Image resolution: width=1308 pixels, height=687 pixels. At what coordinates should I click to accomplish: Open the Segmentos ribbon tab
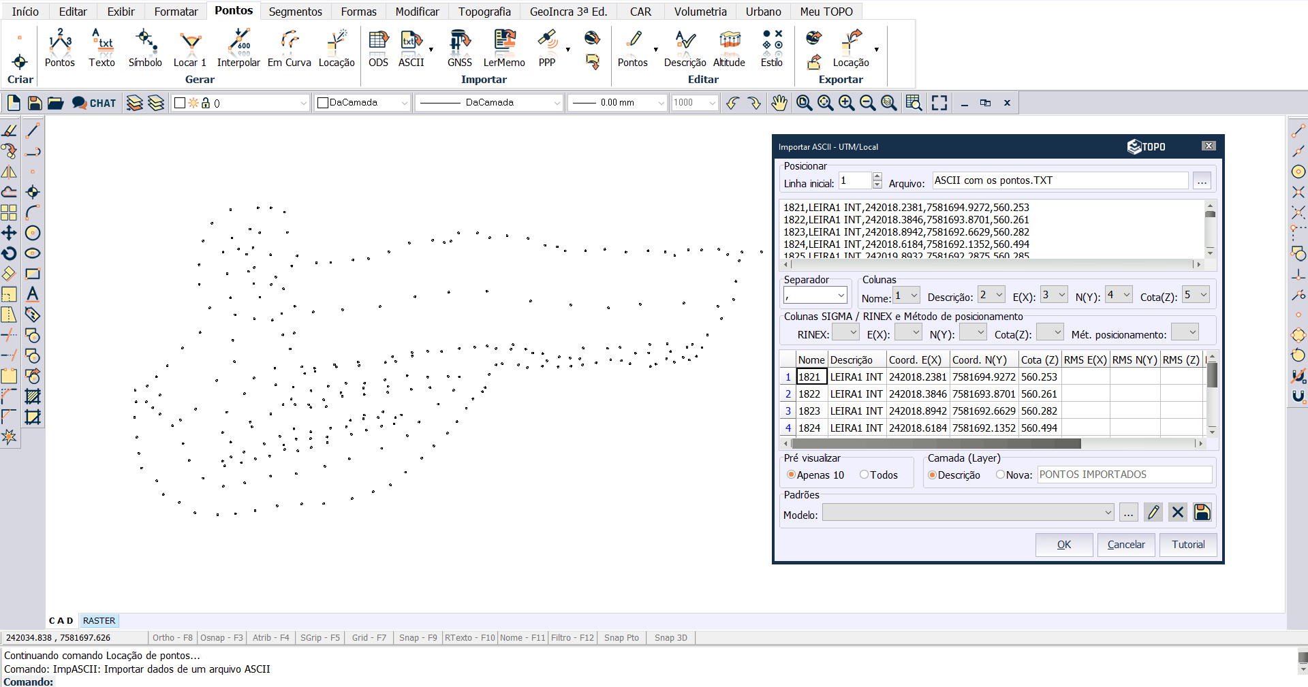[x=295, y=12]
